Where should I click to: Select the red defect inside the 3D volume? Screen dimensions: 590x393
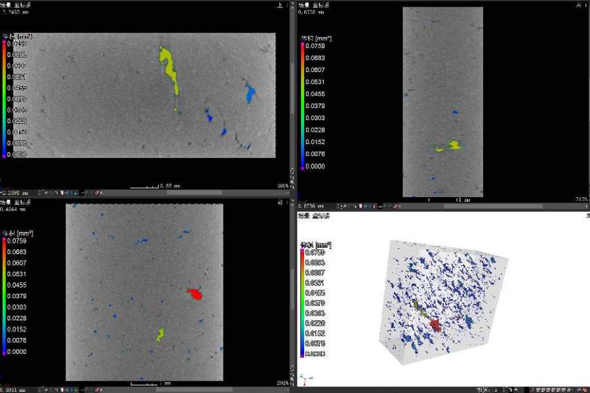[436, 326]
